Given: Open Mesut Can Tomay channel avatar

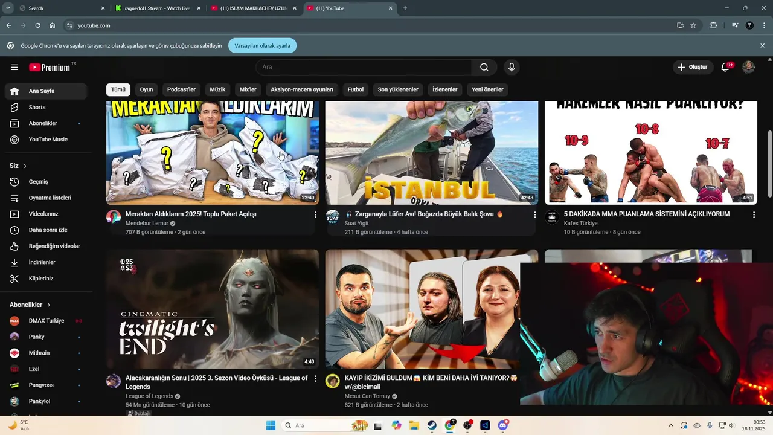Looking at the screenshot, I should [333, 381].
